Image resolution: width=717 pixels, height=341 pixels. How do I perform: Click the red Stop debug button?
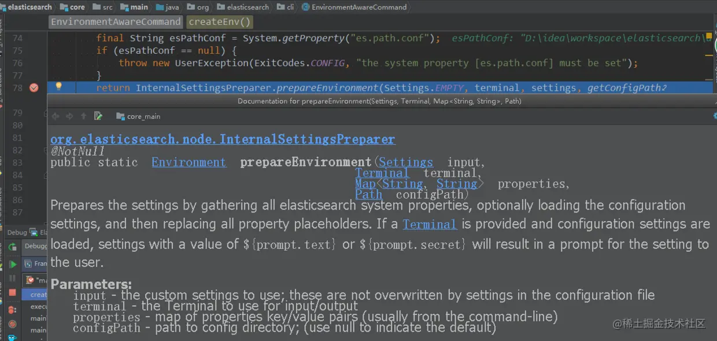[12, 293]
